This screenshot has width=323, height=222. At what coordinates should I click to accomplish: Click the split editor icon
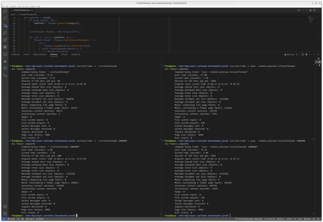coord(314,10)
